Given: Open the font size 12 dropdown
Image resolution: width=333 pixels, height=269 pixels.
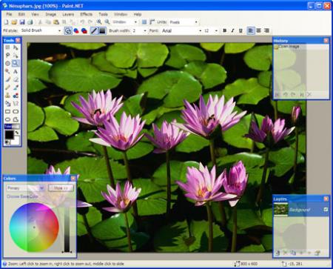Looking at the screenshot, I should [216, 30].
